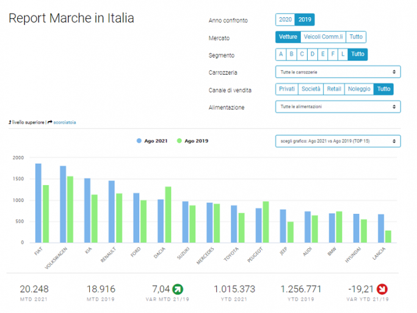The image size is (417, 313).
Task: Click the share arrow icon before scorciatoia
Action: coord(50,122)
